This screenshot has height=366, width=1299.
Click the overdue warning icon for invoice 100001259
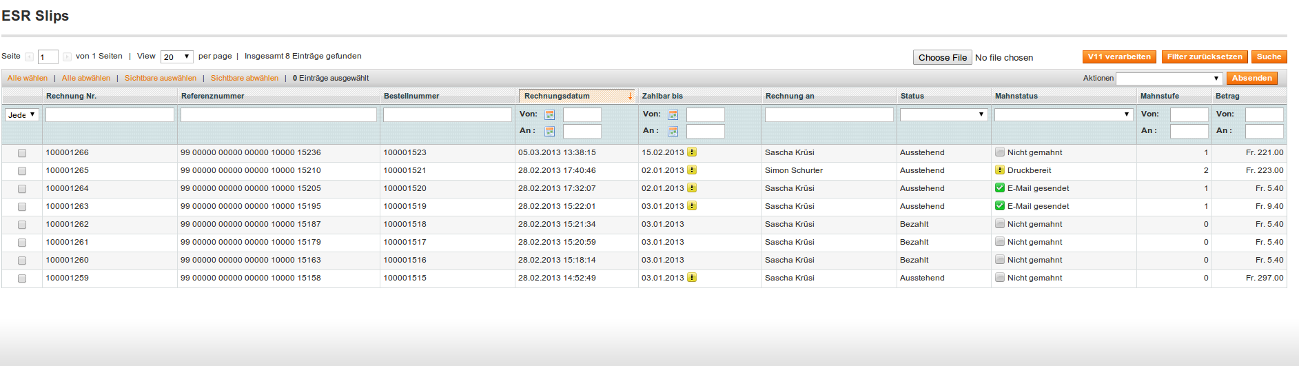[692, 278]
